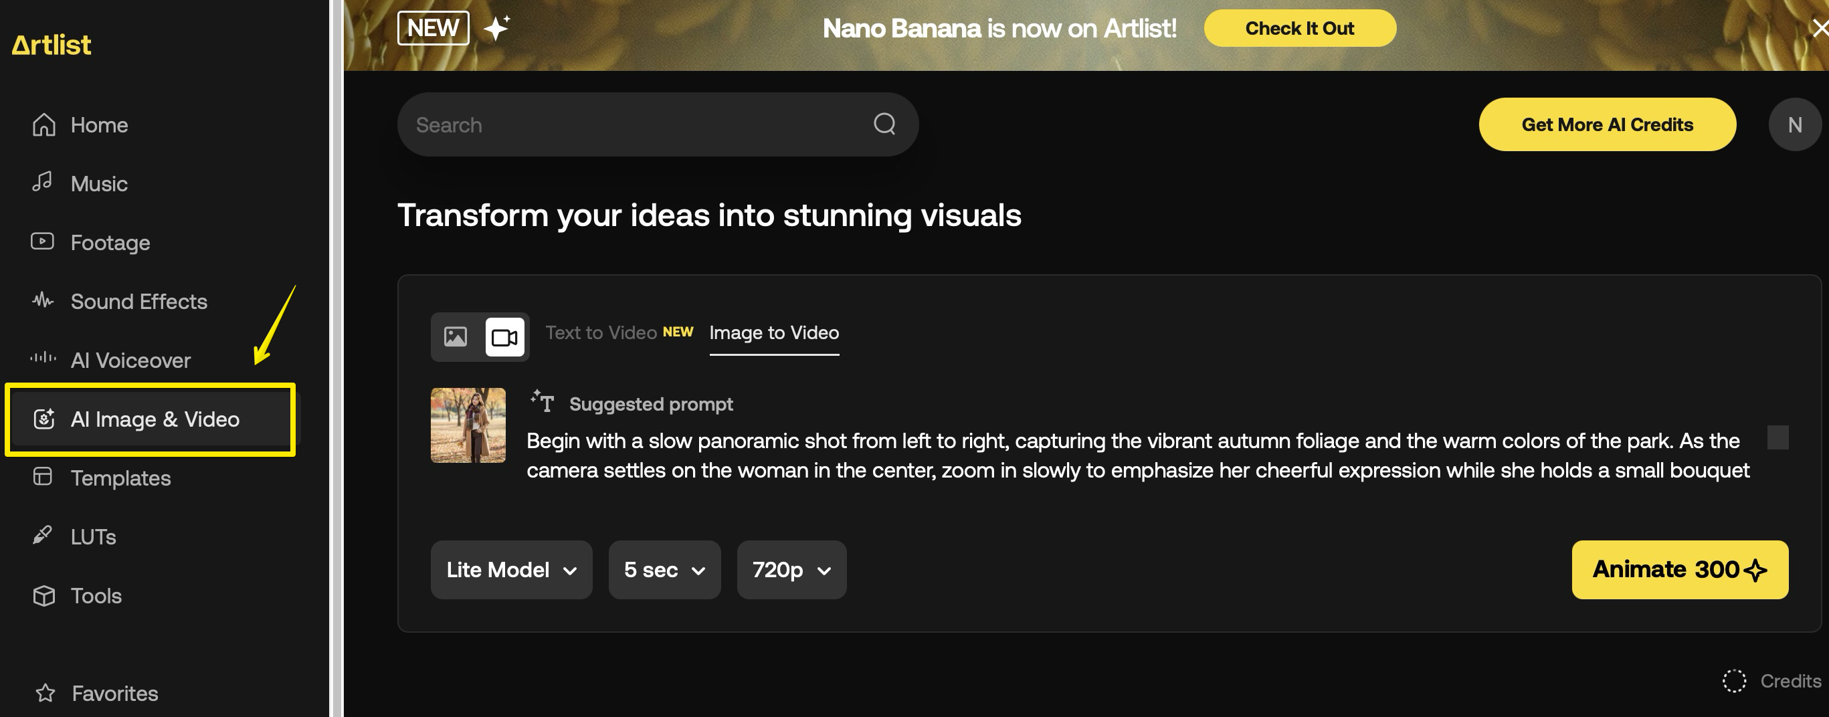Click the Suggested prompt text icon

pos(542,402)
